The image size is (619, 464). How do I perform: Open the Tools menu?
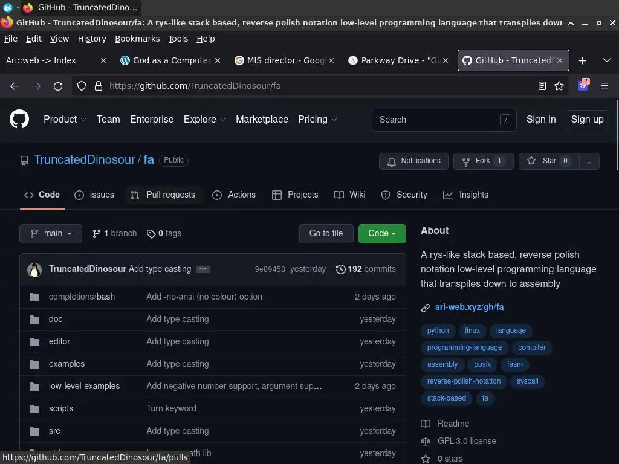pyautogui.click(x=178, y=39)
